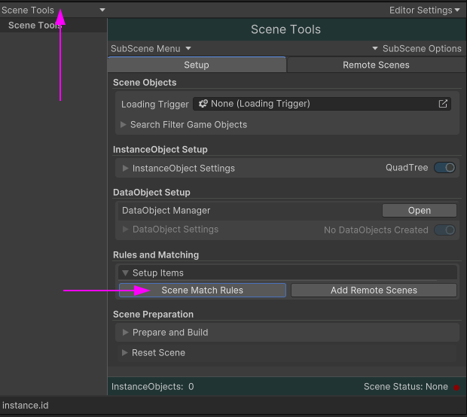Viewport: 467px width, 417px height.
Task: Click the script icon in Loading Trigger field
Action: click(x=203, y=104)
